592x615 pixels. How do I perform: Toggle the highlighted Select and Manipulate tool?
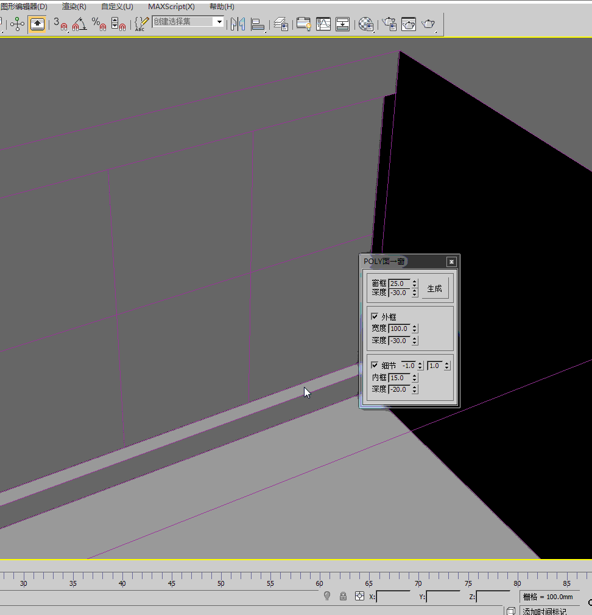(x=37, y=24)
